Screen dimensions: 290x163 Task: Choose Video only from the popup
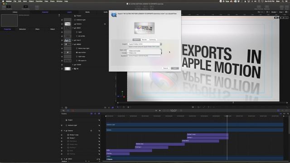(x=133, y=53)
